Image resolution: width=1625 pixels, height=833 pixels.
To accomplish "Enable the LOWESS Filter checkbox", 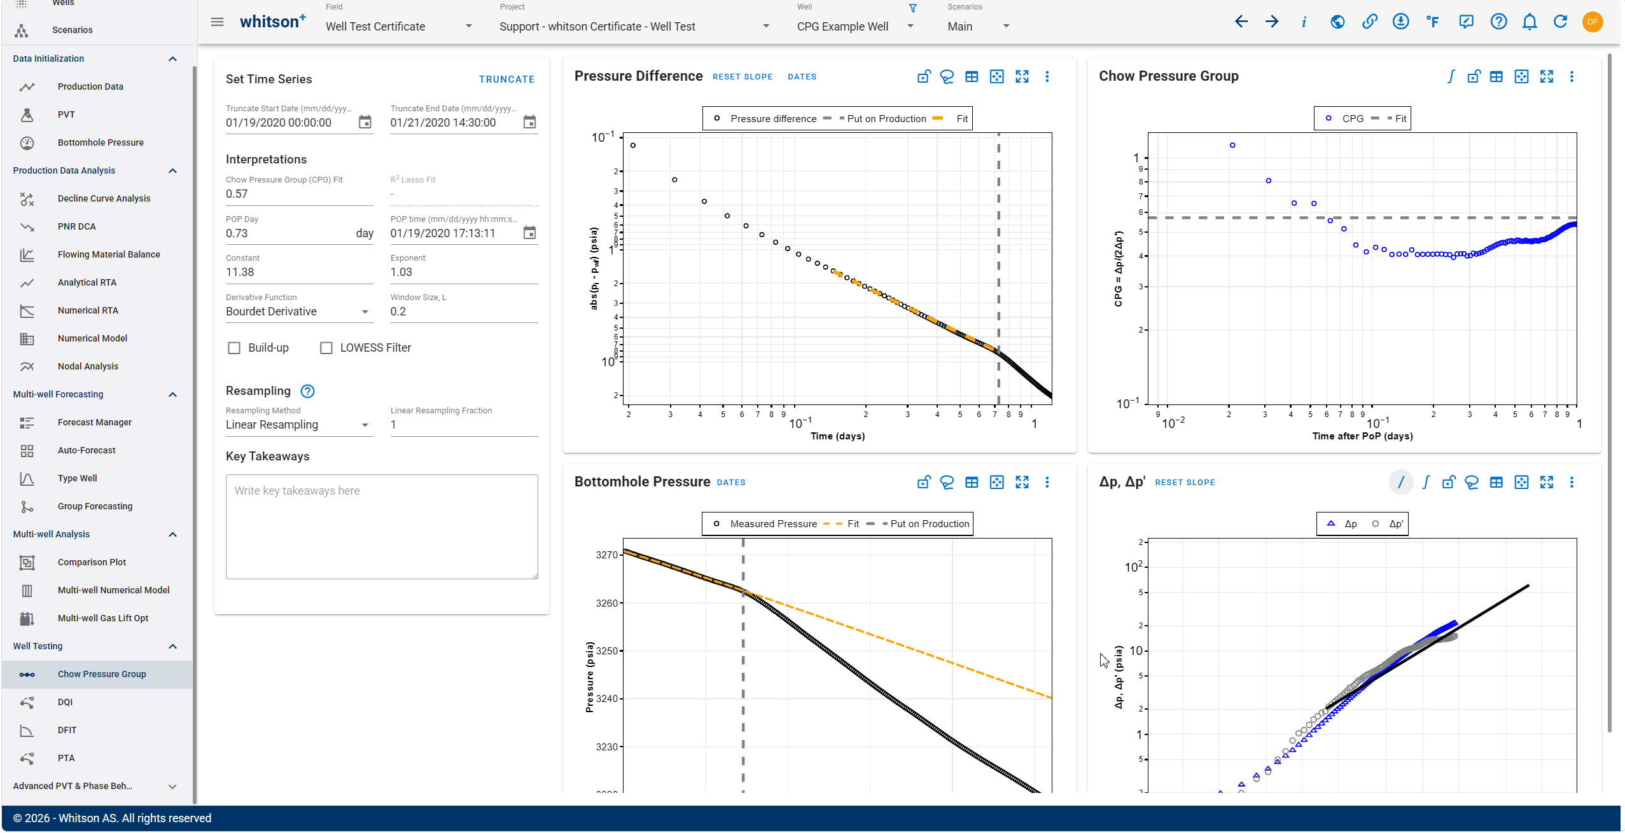I will pos(326,348).
